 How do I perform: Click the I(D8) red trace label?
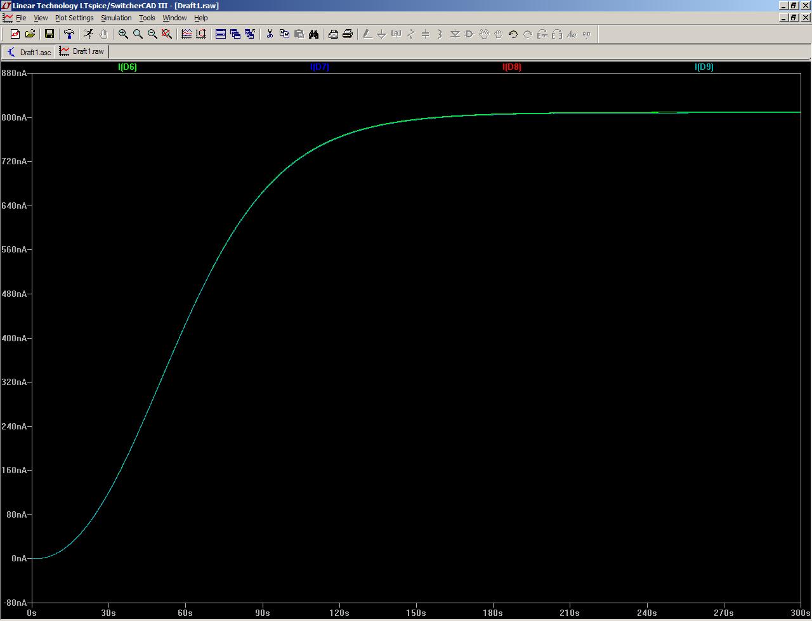pos(512,67)
